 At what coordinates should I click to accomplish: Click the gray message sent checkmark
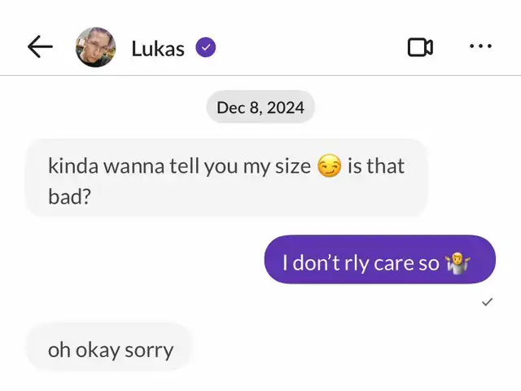487,302
